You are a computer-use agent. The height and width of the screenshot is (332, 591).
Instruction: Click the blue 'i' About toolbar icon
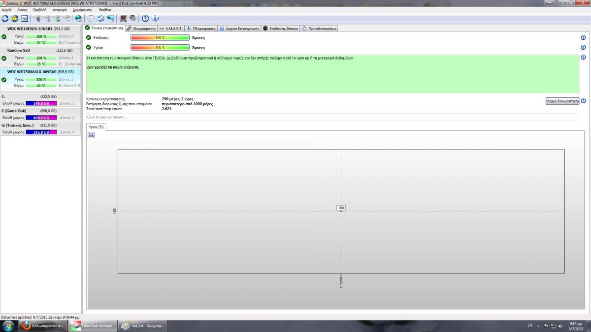[156, 19]
